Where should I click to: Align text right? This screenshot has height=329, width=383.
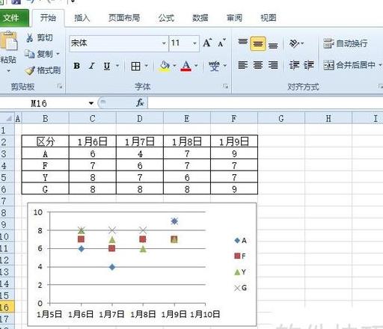[x=273, y=65]
